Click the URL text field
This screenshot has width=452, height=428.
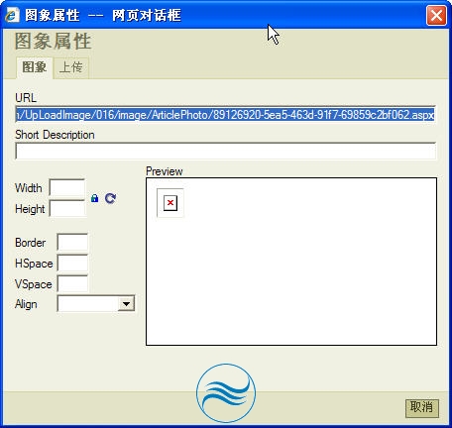click(x=225, y=115)
